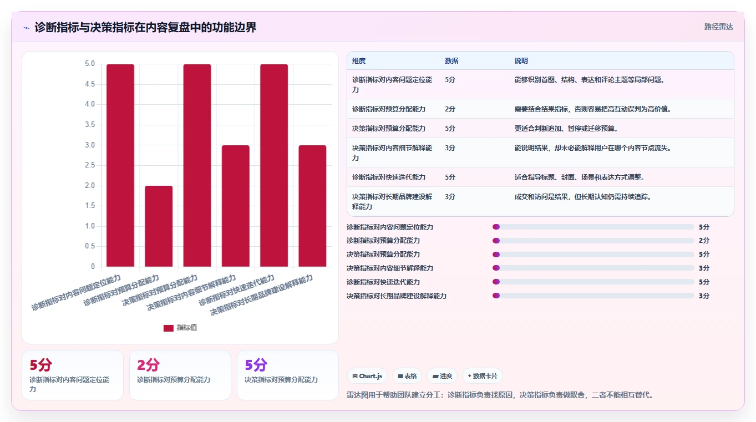Click progress list label 决策指标对内容细节解释能力

pyautogui.click(x=390, y=268)
